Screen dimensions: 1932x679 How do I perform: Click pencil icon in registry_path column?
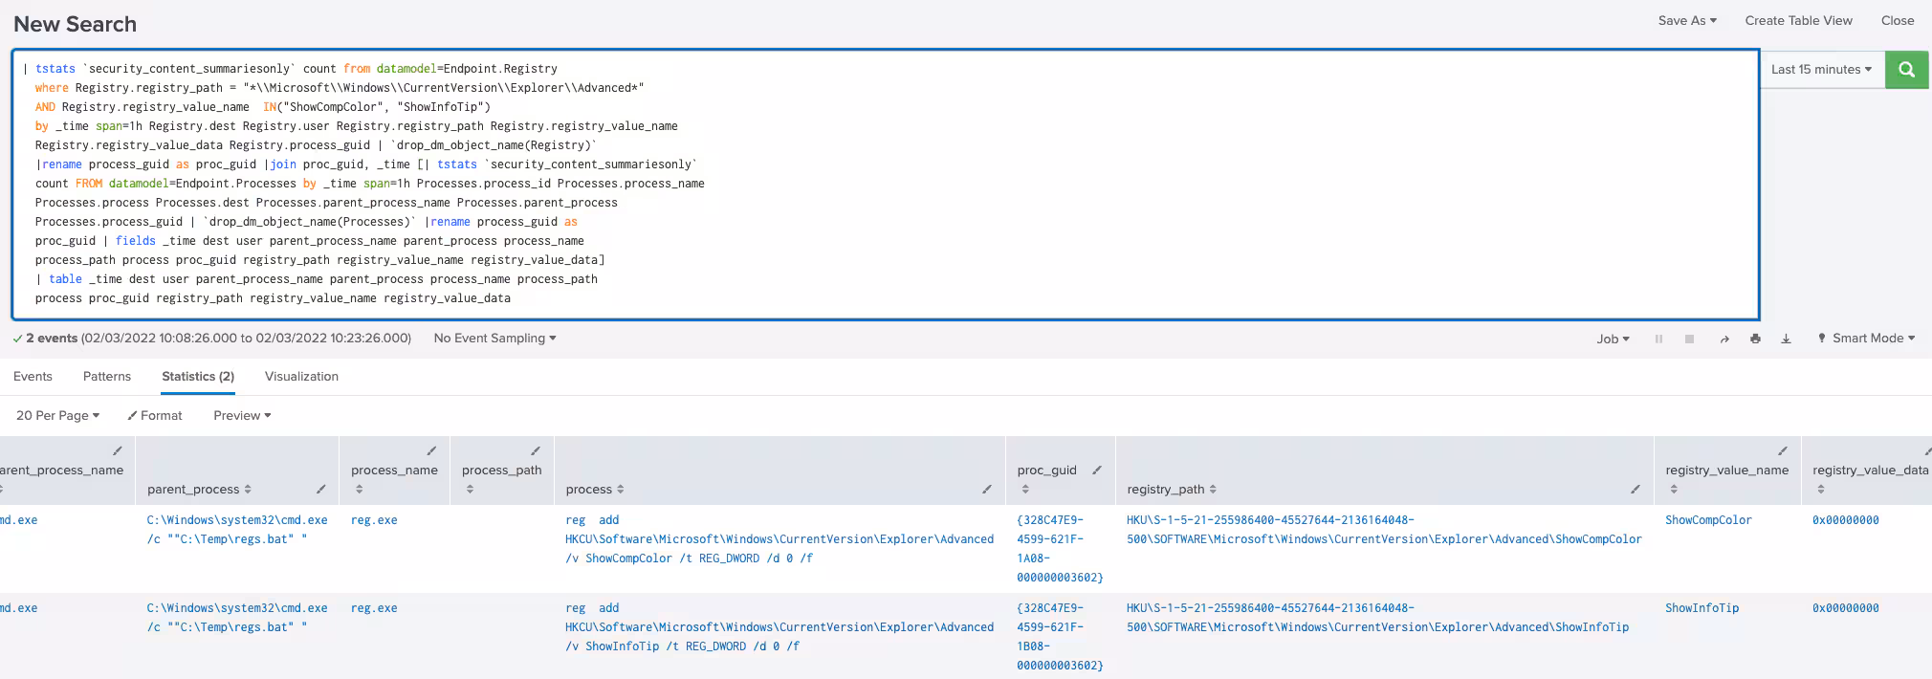coord(1636,489)
